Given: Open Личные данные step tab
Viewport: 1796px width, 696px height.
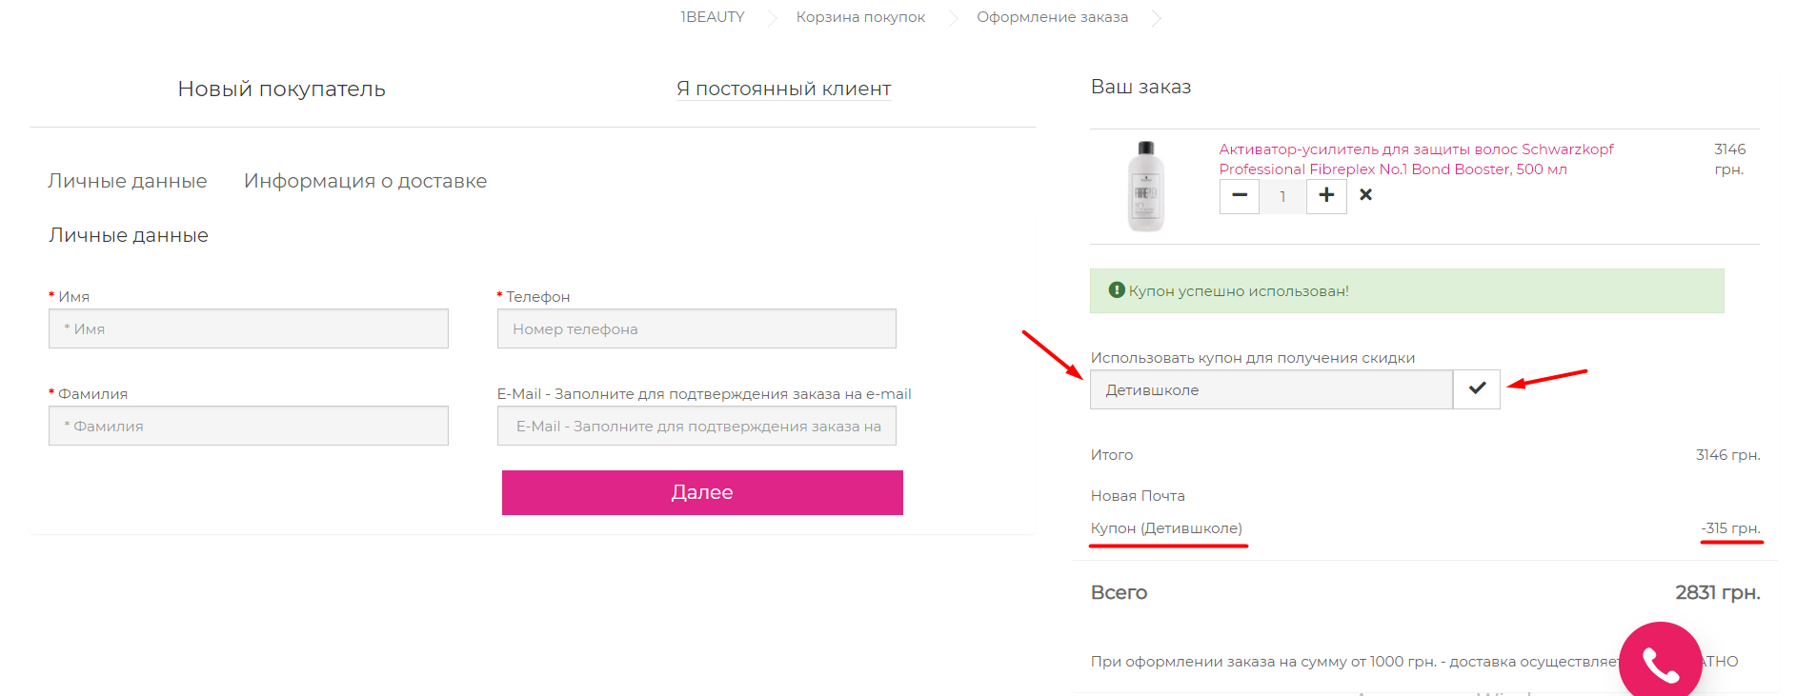Looking at the screenshot, I should point(128,181).
